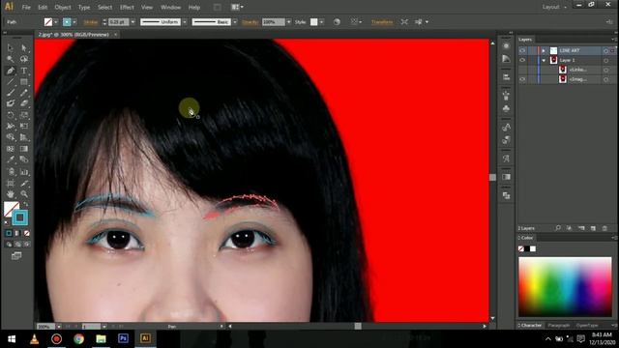Click the Opacity panel link

[x=250, y=22]
